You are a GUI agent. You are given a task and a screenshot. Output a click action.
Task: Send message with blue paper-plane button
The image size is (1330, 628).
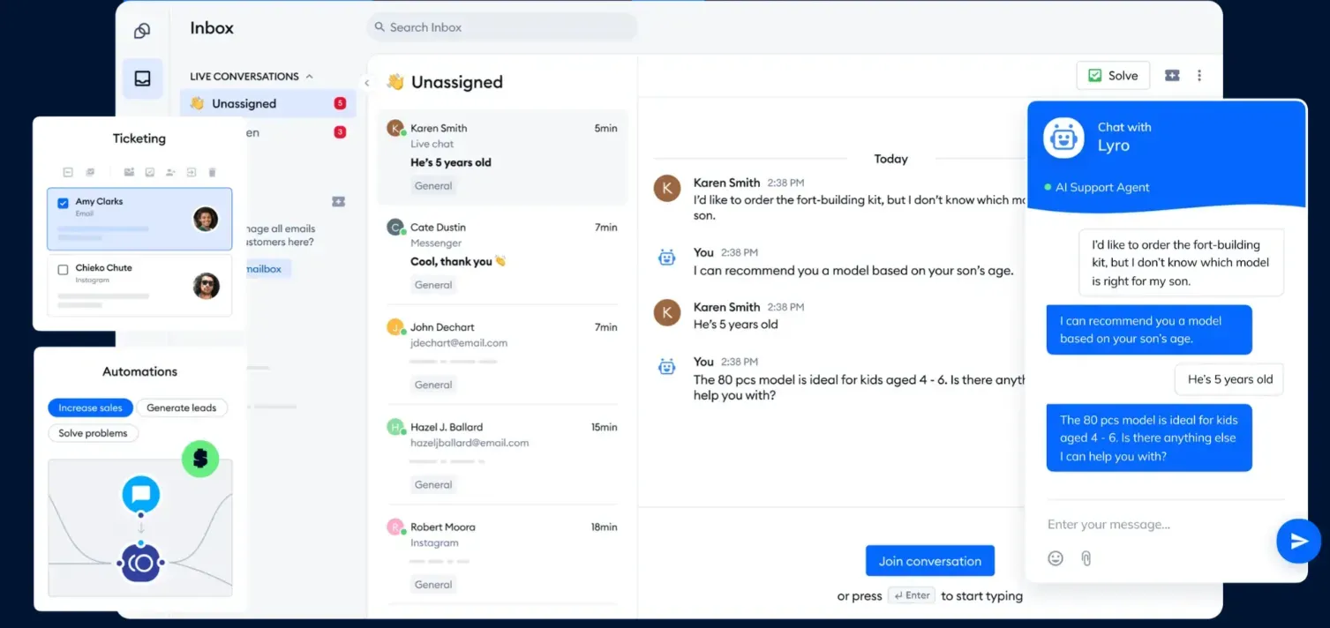1298,541
